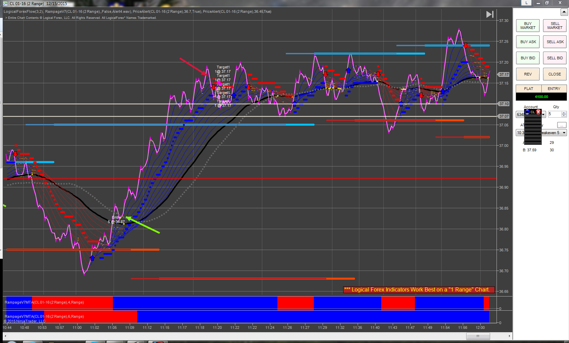Click the FLAT position cell
The image size is (569, 343).
529,89
